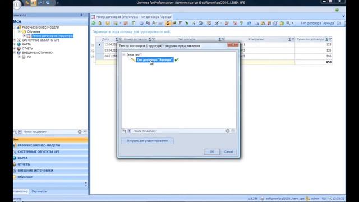Screen dimensions: 359x202
Task: Click the filter icon in the Дата column header
Action: point(120,39)
